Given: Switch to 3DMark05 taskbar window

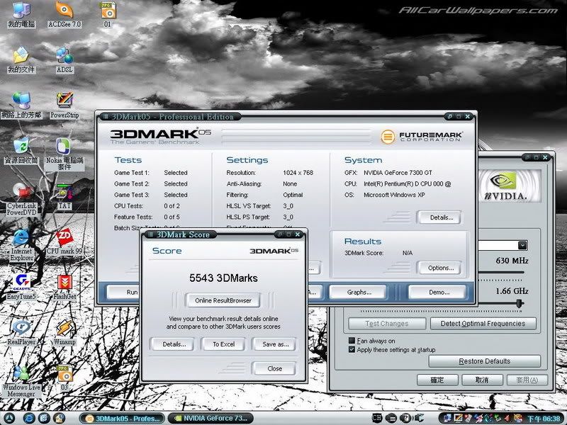Looking at the screenshot, I should coord(122,418).
